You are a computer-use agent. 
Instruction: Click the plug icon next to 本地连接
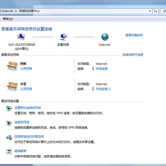93,68
